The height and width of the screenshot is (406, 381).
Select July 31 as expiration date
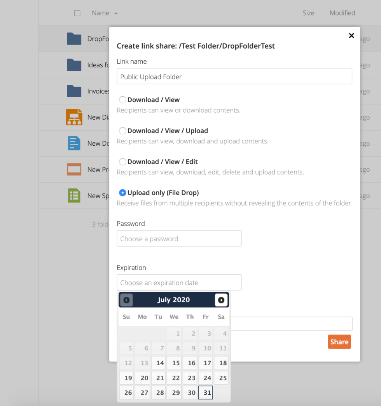pyautogui.click(x=205, y=392)
